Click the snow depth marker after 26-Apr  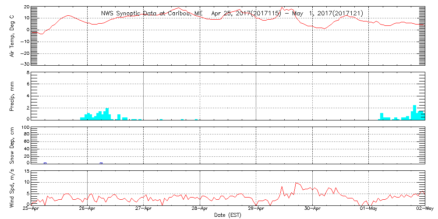101,163
